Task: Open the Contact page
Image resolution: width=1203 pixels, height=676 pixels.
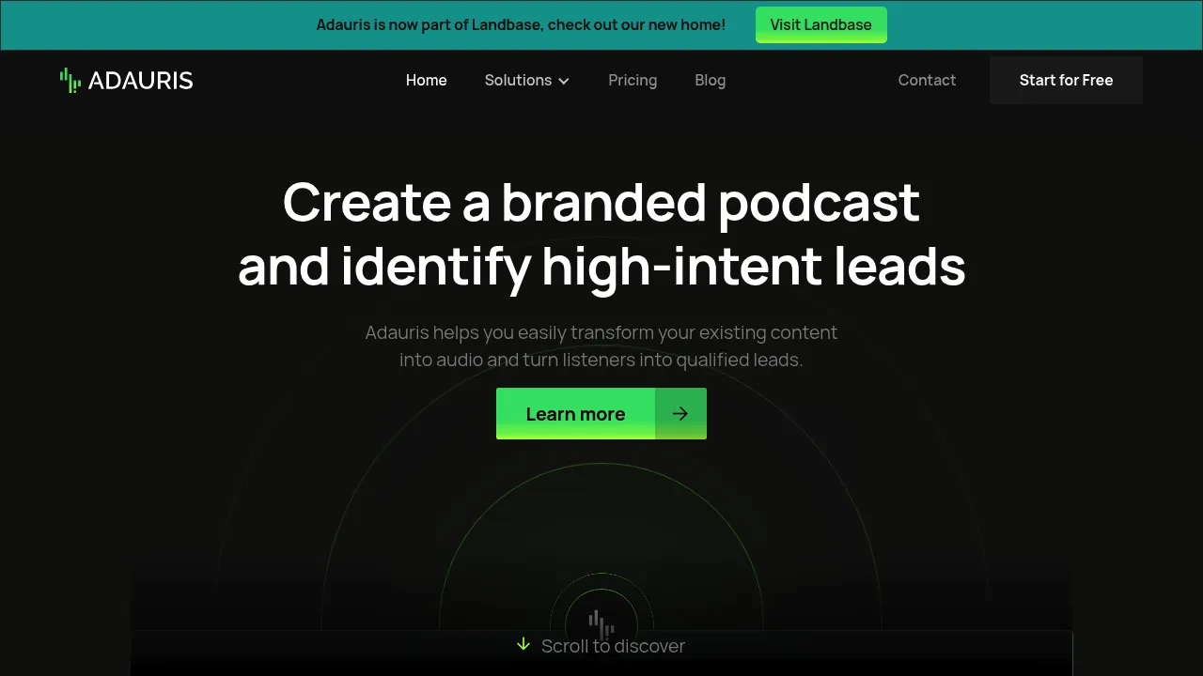Action: pos(927,80)
